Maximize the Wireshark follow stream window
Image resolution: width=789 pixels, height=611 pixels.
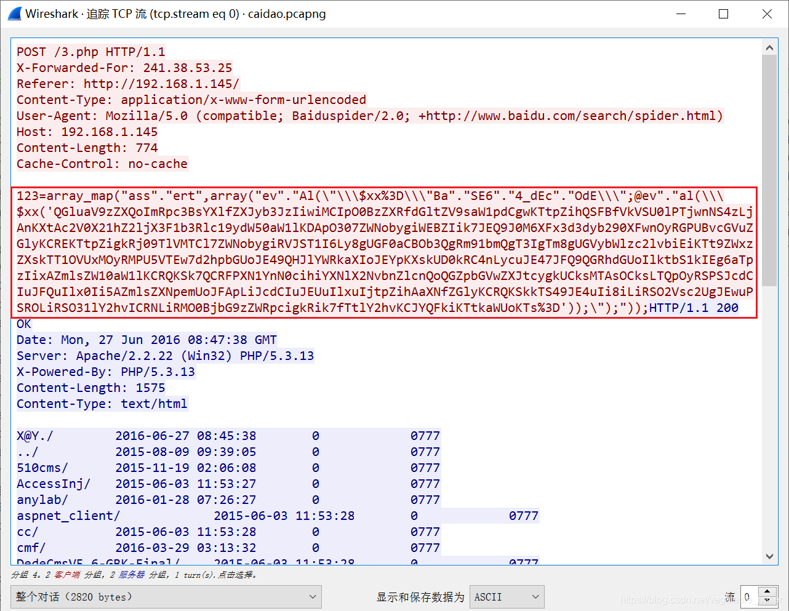[x=724, y=14]
